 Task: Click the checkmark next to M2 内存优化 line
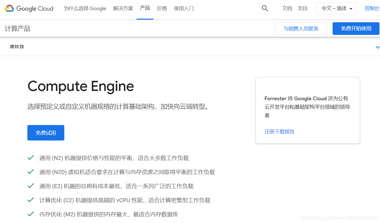pyautogui.click(x=31, y=214)
